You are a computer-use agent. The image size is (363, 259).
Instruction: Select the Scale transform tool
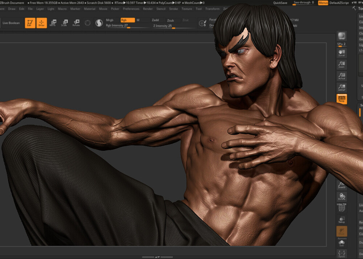64,23
